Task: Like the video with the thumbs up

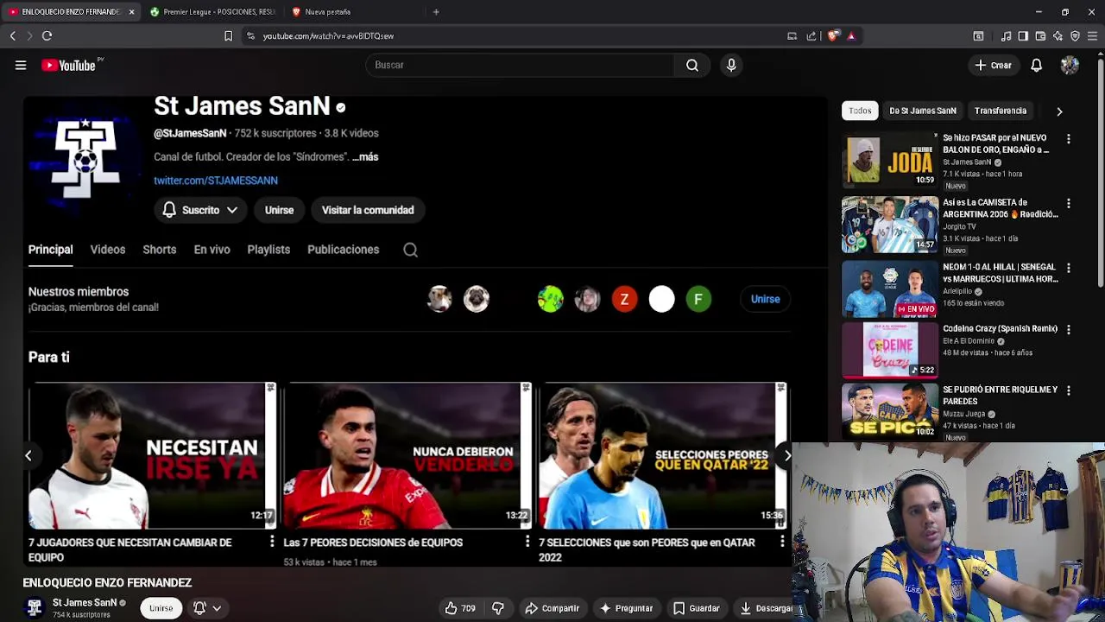Action: [x=460, y=608]
